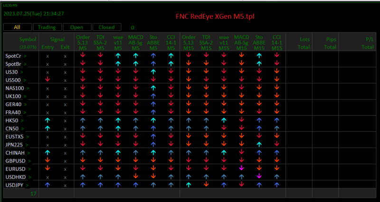This screenshot has height=202, width=380.
Task: Click CHINAH CCI 14-1 M15 blue up arrow
Action: pos(277,152)
